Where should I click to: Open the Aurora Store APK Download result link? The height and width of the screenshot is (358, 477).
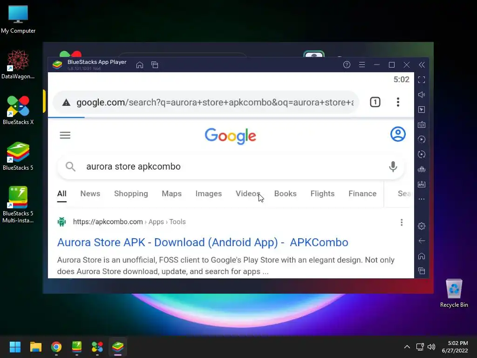tap(203, 242)
